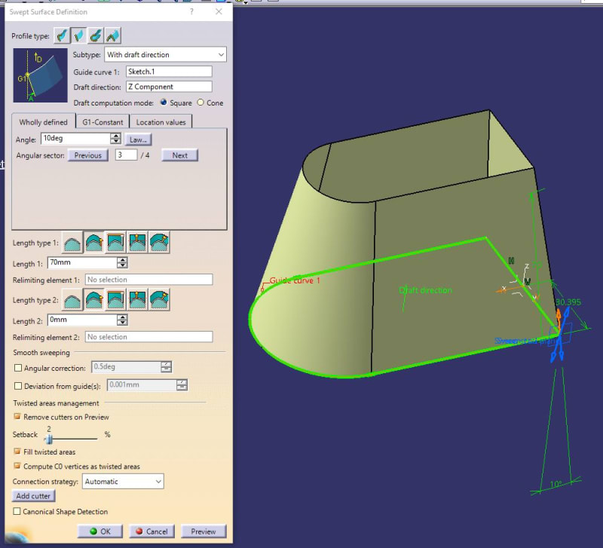
Task: Close the Swept Surface Definition dialog
Action: [219, 11]
